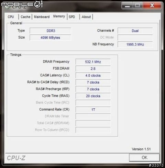Click the Memory tab
This screenshot has height=168, width=165.
59,16
